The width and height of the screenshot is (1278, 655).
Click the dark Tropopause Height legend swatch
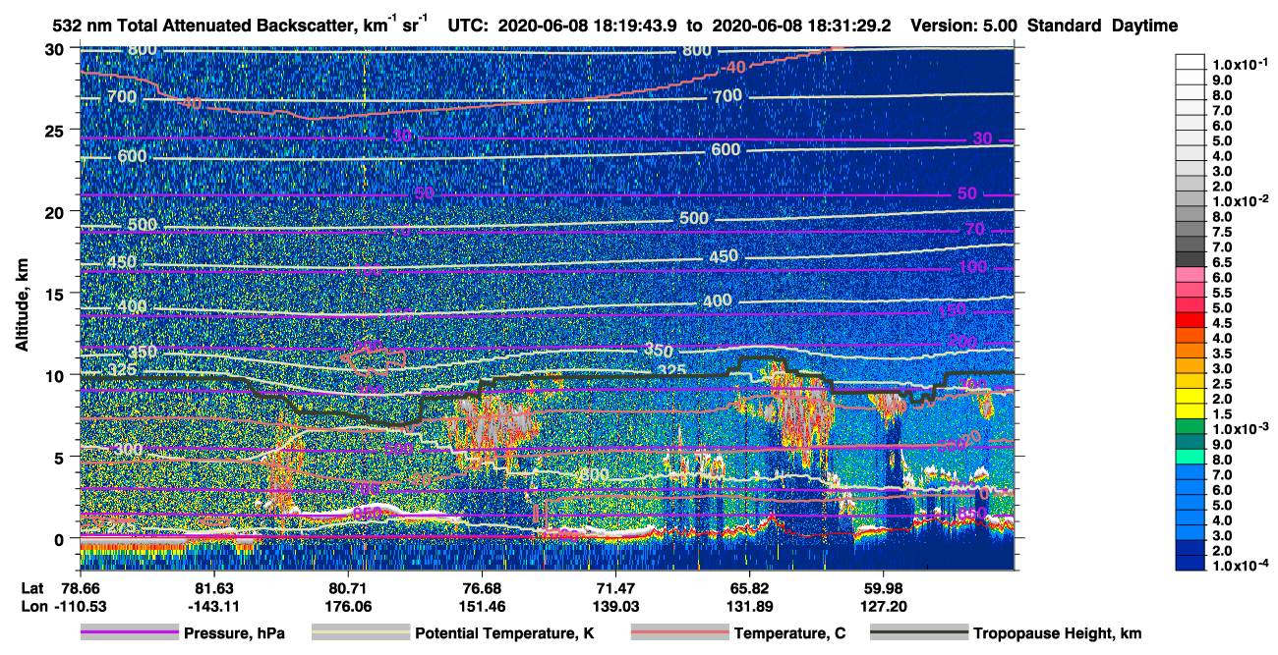tap(919, 633)
